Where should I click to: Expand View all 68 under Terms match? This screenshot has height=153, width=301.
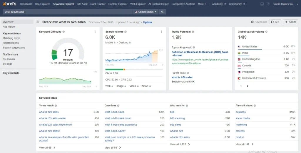pyautogui.click(x=47, y=148)
